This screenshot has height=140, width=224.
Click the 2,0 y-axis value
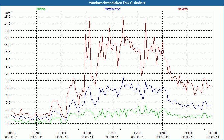(8, 109)
